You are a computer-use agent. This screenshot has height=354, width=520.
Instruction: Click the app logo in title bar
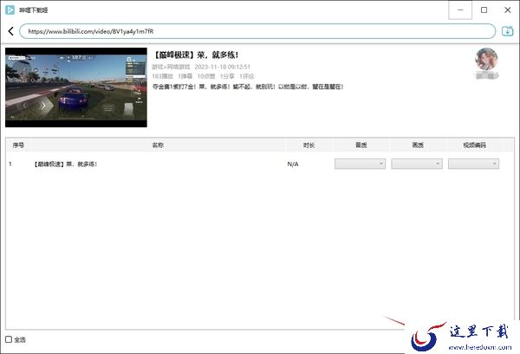(10, 10)
